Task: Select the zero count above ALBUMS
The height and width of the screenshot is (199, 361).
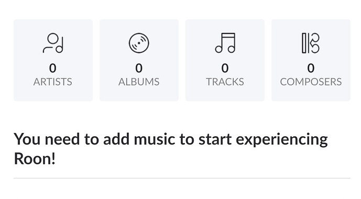Action: point(139,68)
